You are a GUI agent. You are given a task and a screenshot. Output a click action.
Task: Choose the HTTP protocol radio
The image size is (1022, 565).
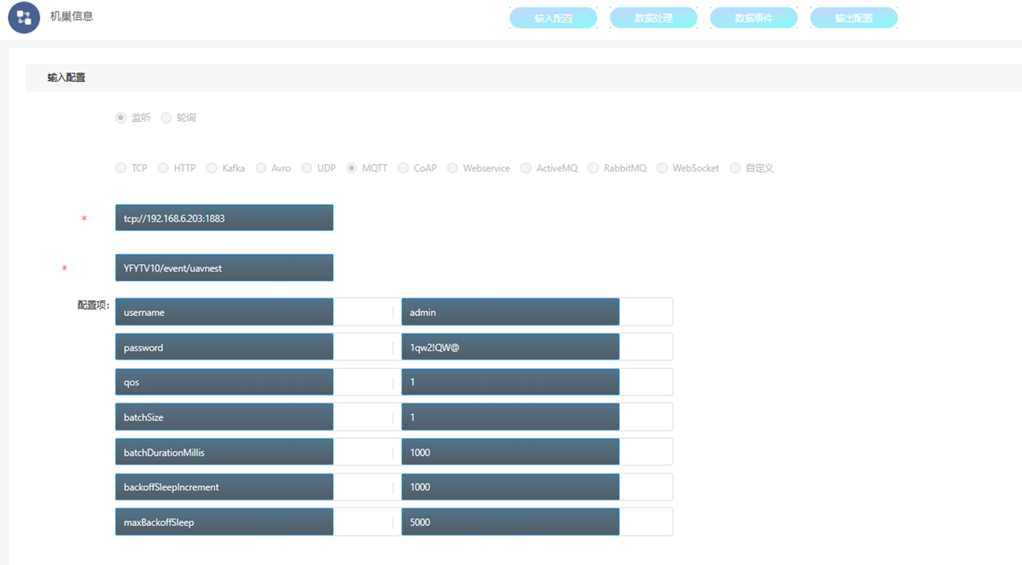point(163,168)
